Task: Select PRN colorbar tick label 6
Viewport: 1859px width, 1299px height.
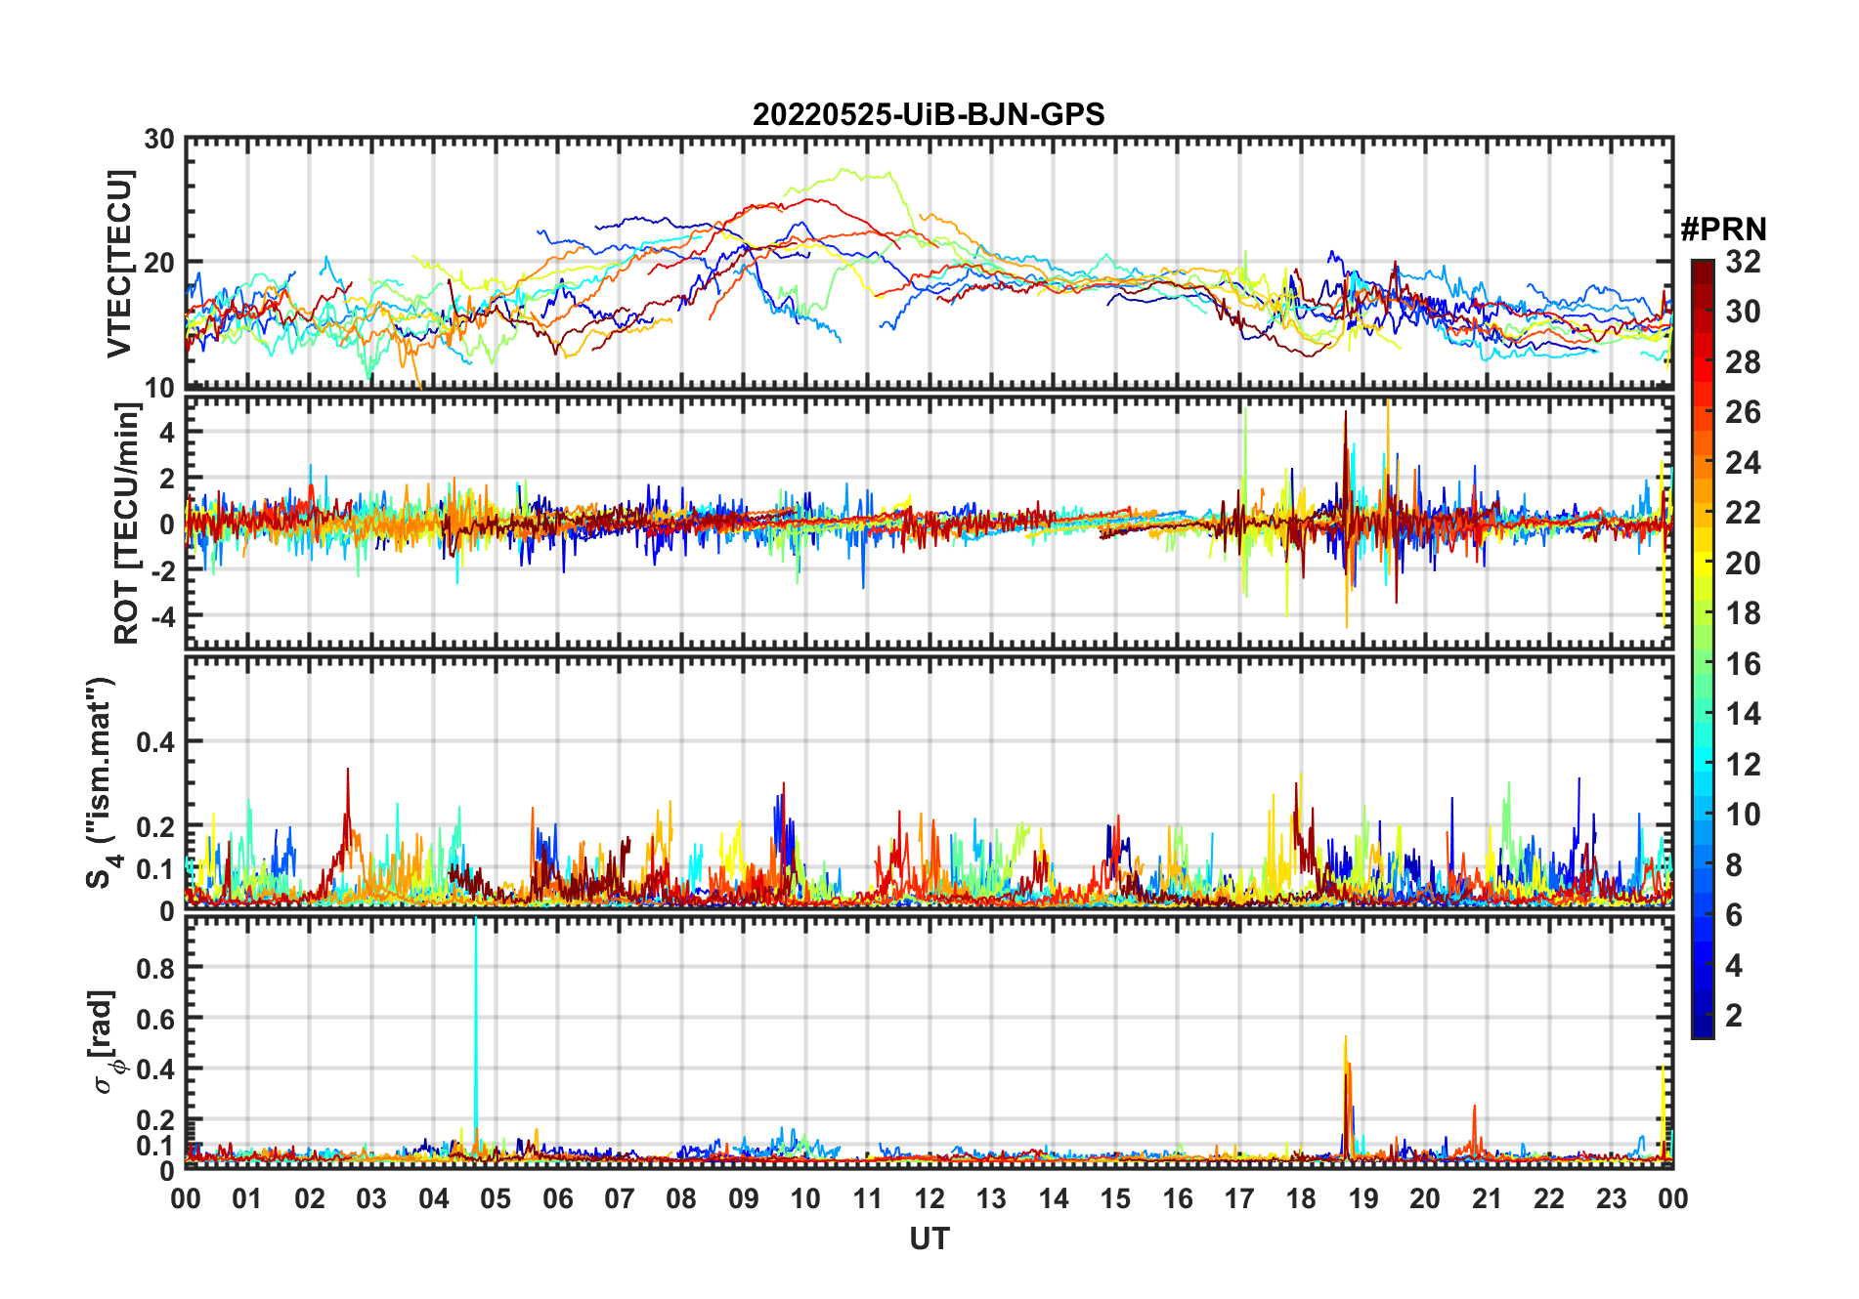Action: pos(1735,915)
